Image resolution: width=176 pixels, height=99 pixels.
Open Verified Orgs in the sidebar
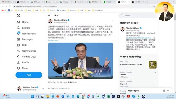[x=26, y=57]
